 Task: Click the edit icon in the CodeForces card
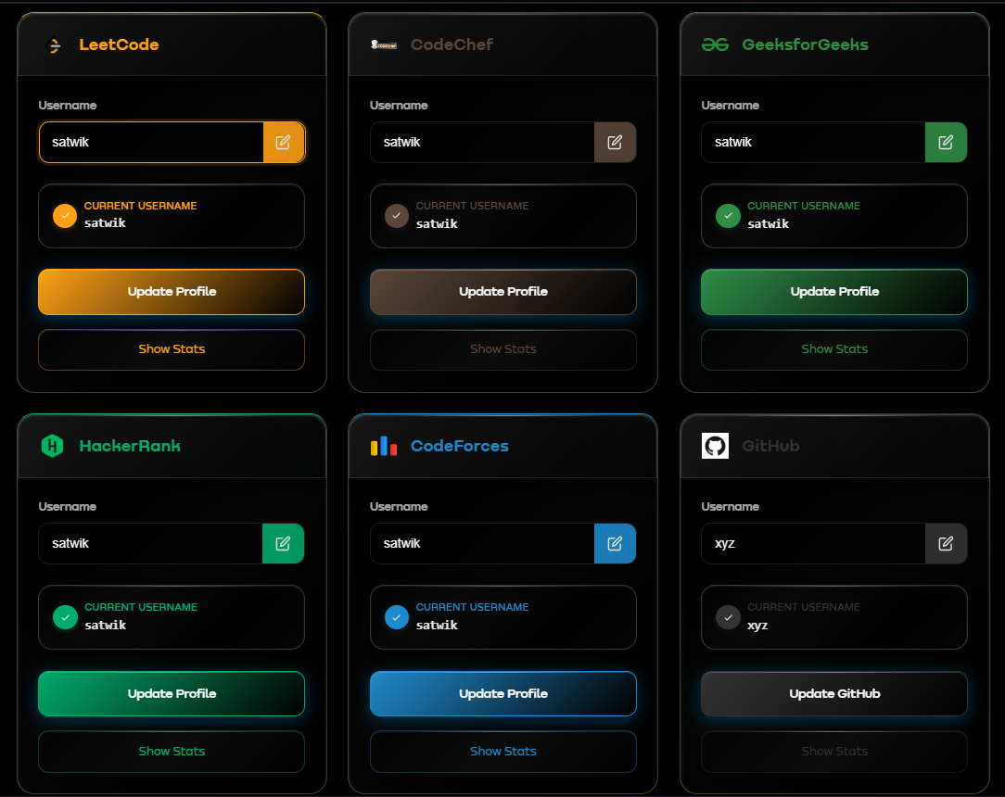click(615, 544)
